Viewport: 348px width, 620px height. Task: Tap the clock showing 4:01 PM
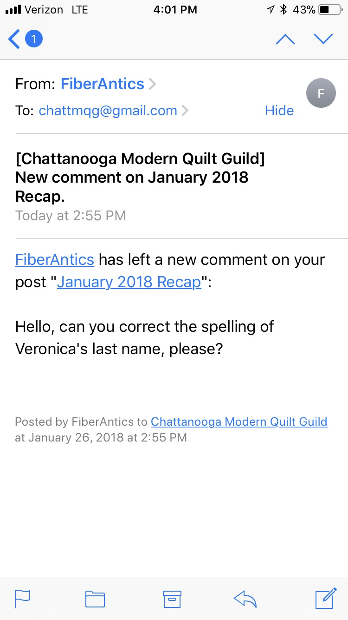(175, 10)
